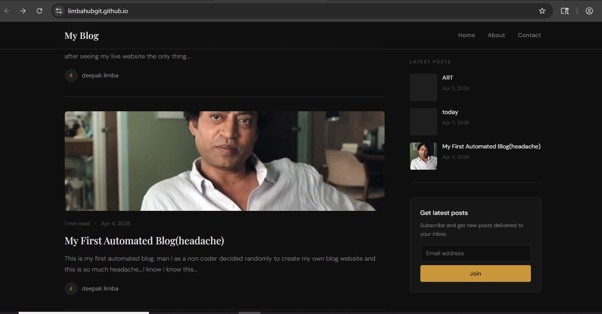Bookmark this page with star icon
The width and height of the screenshot is (602, 314).
[x=542, y=11]
